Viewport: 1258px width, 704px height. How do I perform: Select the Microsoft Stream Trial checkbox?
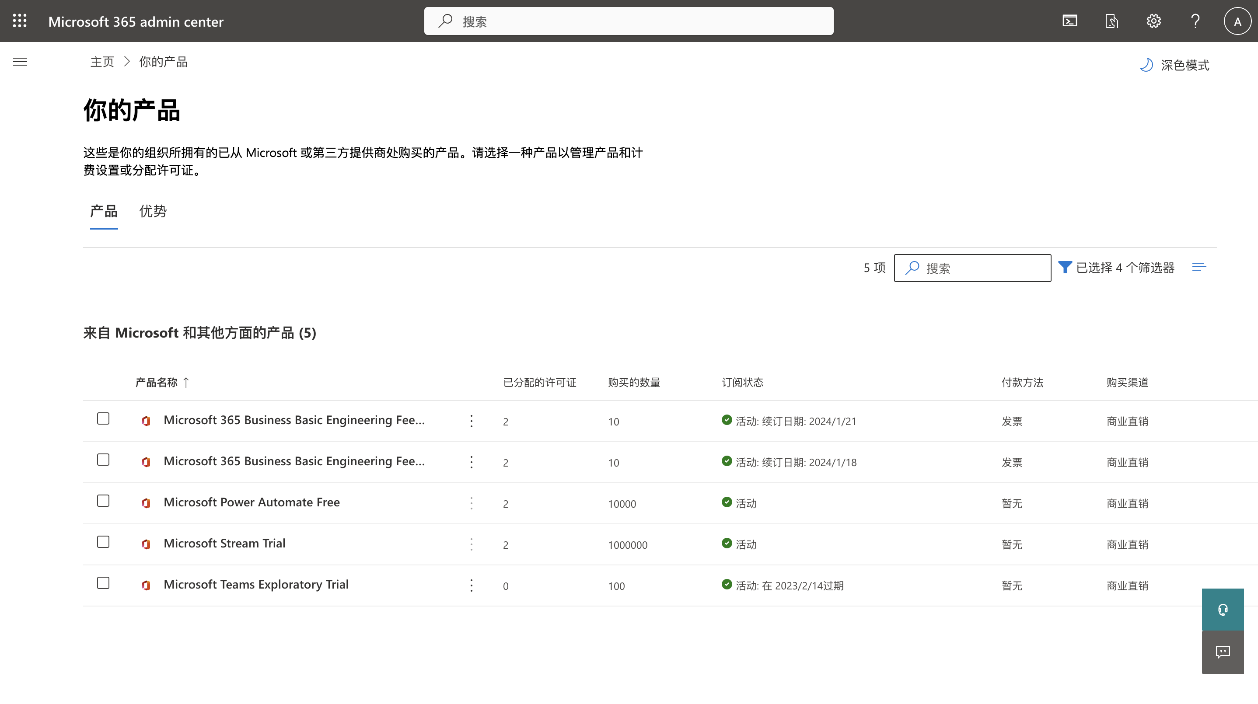point(103,542)
